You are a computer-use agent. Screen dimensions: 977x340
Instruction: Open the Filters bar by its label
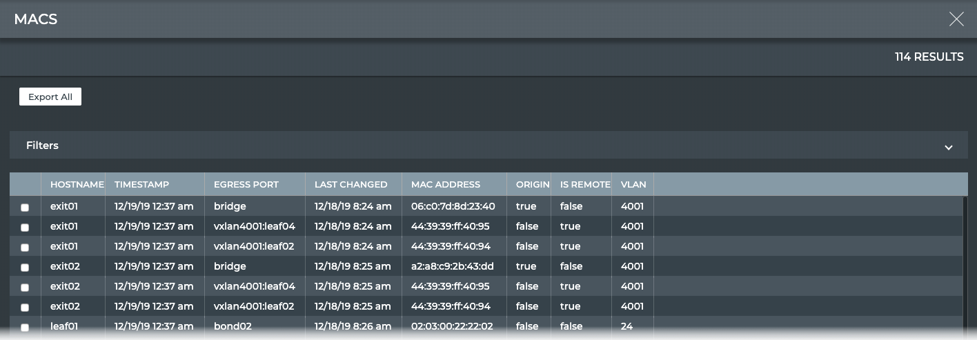point(42,146)
